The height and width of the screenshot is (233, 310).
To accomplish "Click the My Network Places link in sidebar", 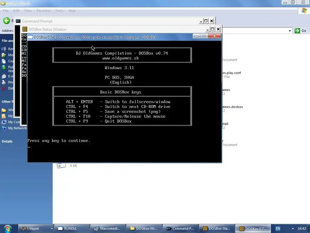I will [17, 128].
